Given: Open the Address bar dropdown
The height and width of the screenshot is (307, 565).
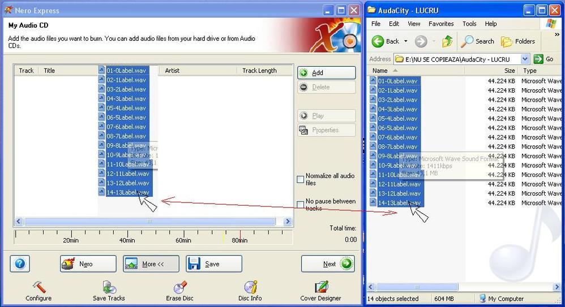Looking at the screenshot, I should [x=525, y=59].
